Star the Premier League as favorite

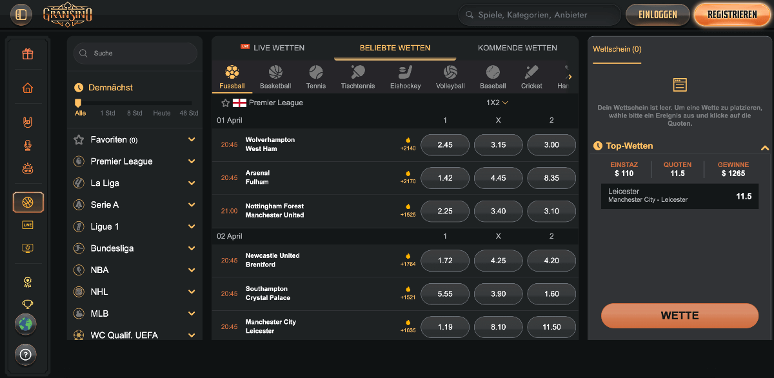[225, 103]
